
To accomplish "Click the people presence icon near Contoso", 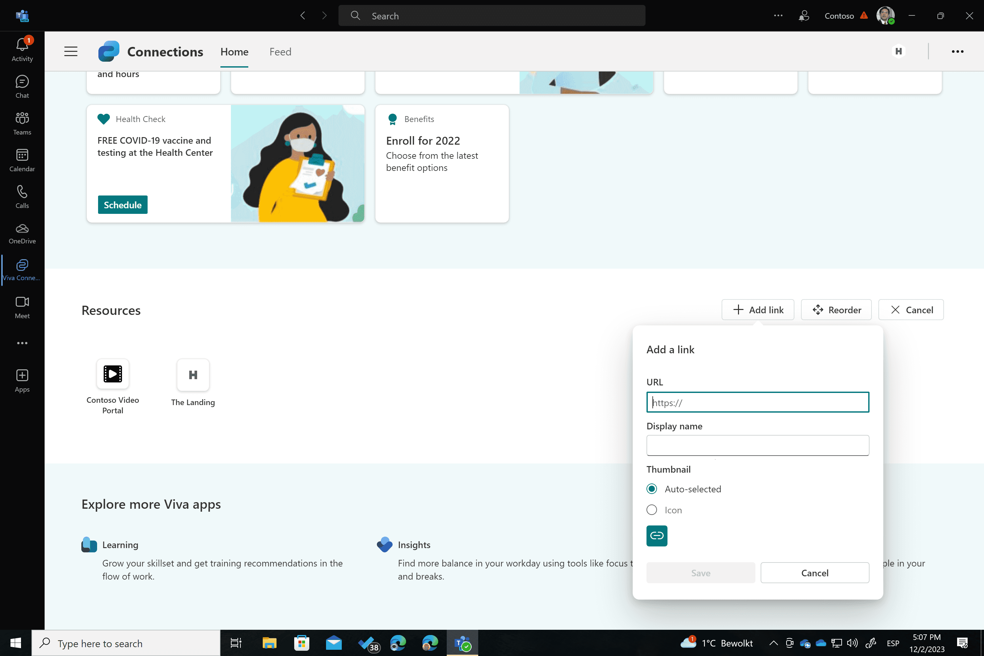I will click(804, 15).
